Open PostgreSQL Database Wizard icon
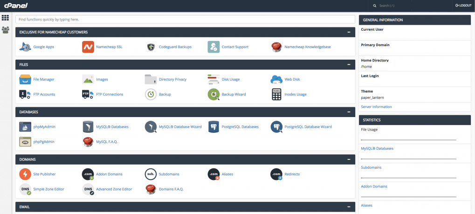475x214 pixels. pyautogui.click(x=276, y=127)
